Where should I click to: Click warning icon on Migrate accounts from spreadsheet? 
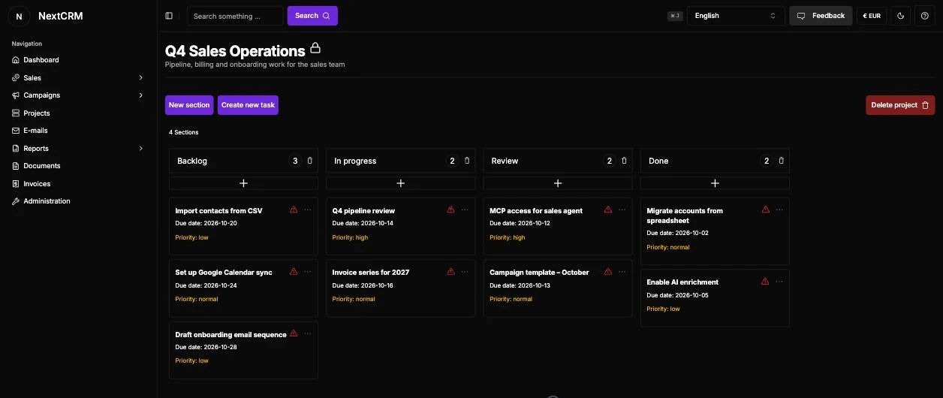(x=765, y=210)
